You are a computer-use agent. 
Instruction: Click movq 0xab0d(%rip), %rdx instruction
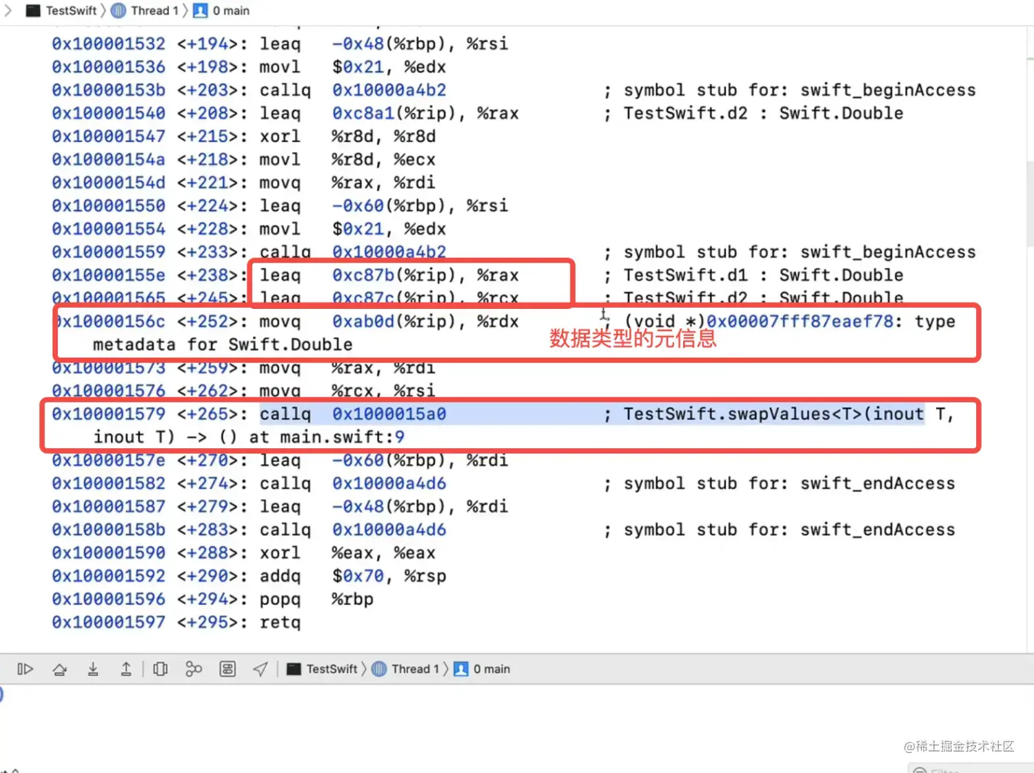(389, 321)
